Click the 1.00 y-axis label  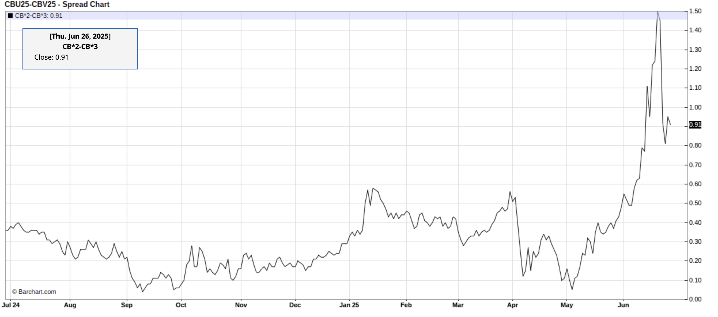click(695, 107)
